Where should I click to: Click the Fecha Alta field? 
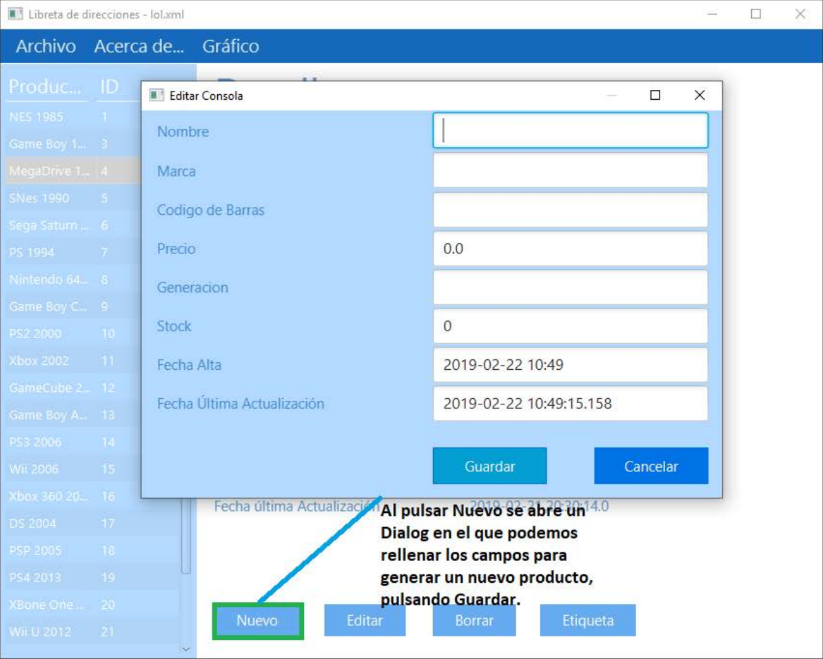tap(570, 364)
